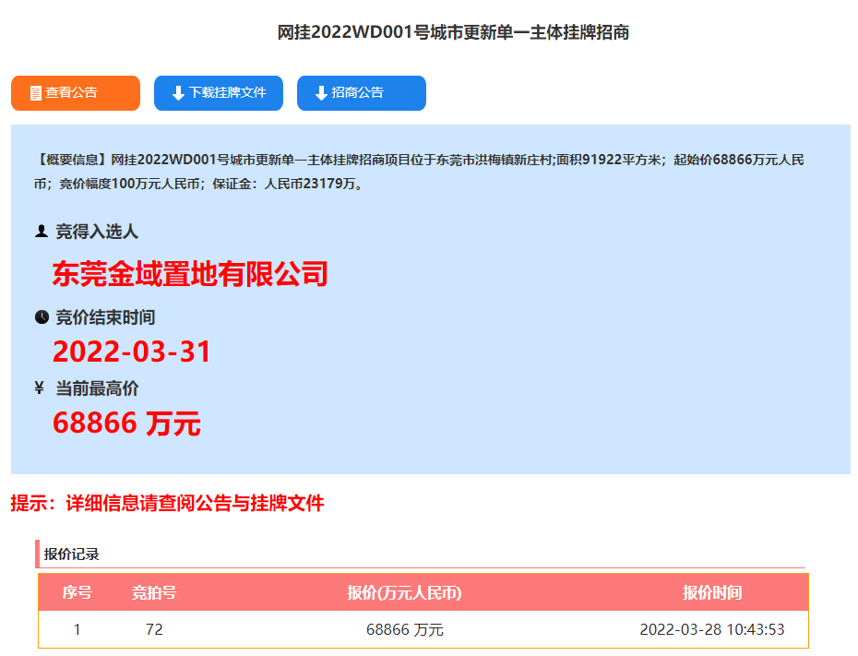
Task: Click the download arrow icon in 下载挂牌文件
Action: 178,93
